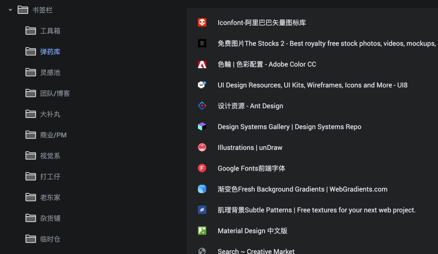Open the 灵感池 folder label
The width and height of the screenshot is (438, 254).
(50, 73)
